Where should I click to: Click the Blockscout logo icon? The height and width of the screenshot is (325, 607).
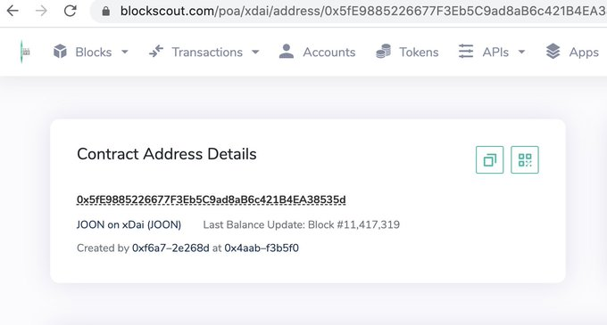coord(24,52)
